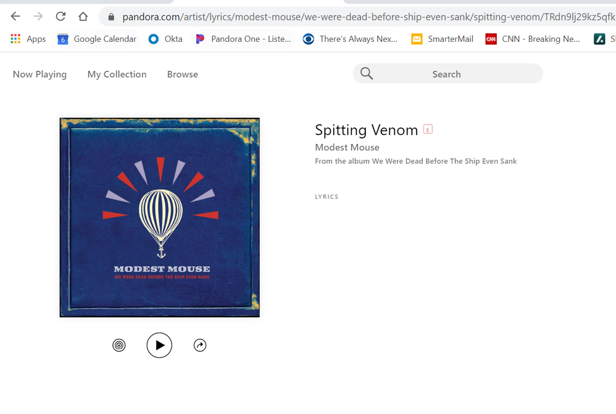
Task: Open My Collection tab
Action: 117,74
